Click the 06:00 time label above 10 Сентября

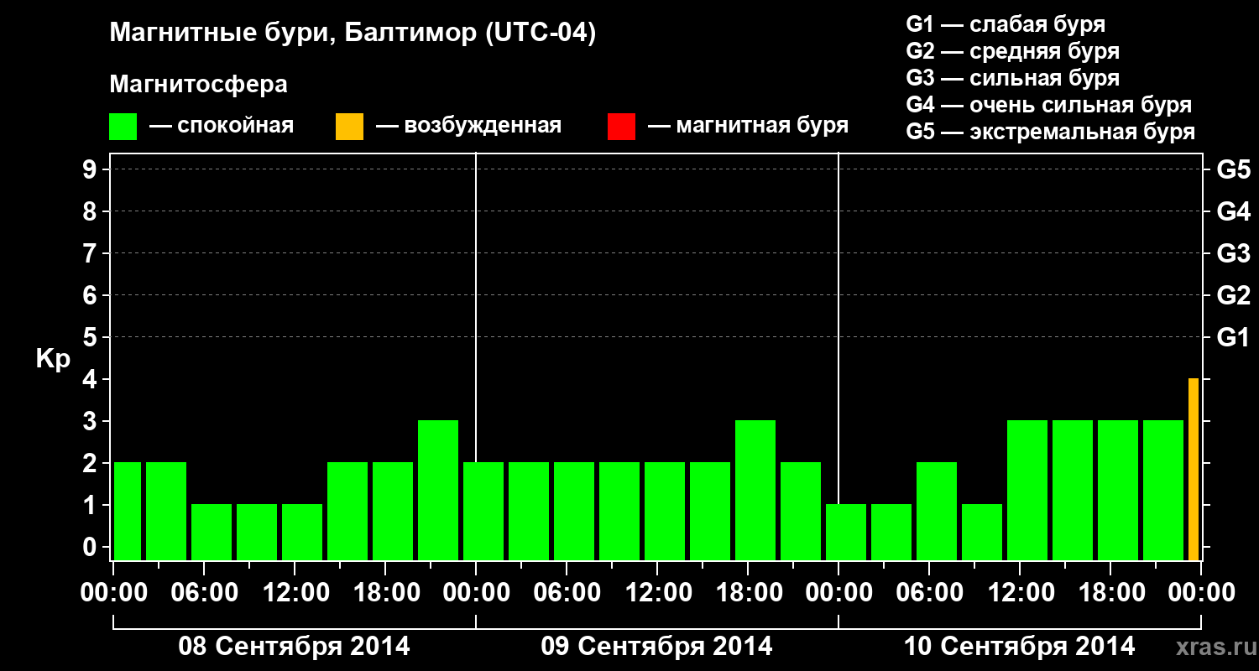pyautogui.click(x=929, y=592)
